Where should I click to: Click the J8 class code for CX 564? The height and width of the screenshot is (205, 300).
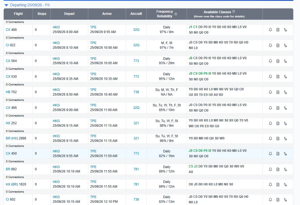pos(190,58)
